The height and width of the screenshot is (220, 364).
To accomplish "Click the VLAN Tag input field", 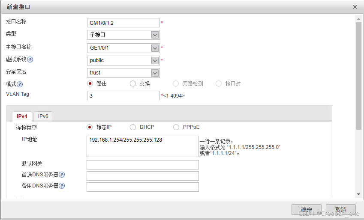I will [123, 95].
